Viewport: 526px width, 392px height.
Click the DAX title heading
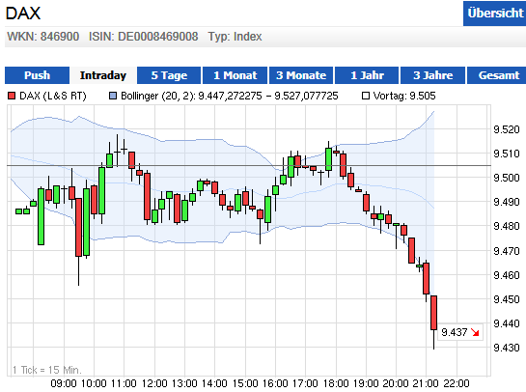coord(23,14)
